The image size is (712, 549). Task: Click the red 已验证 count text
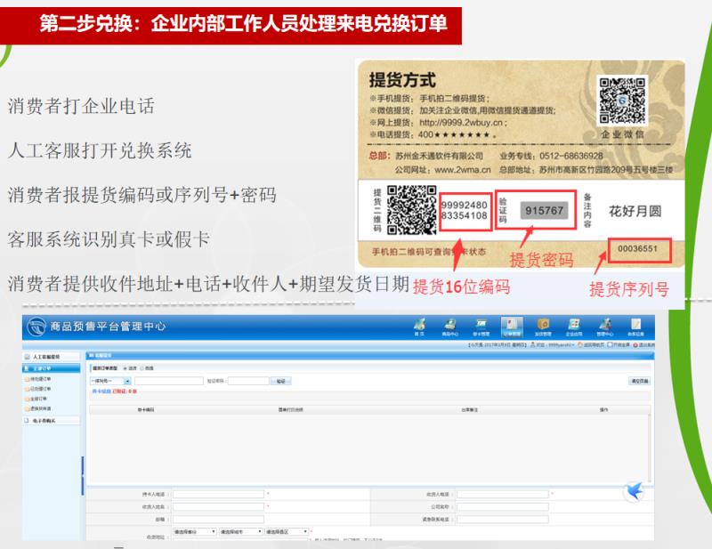pyautogui.click(x=125, y=391)
